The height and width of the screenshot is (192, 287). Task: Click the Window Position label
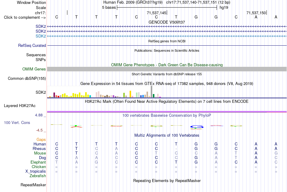[31, 2]
